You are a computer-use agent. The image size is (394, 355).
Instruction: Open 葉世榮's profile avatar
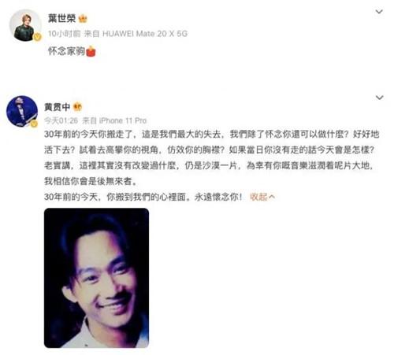pos(25,25)
